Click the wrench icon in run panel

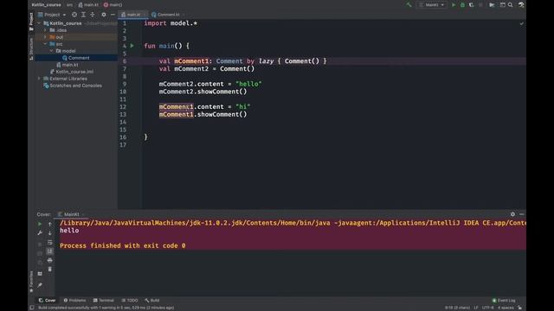[40, 233]
